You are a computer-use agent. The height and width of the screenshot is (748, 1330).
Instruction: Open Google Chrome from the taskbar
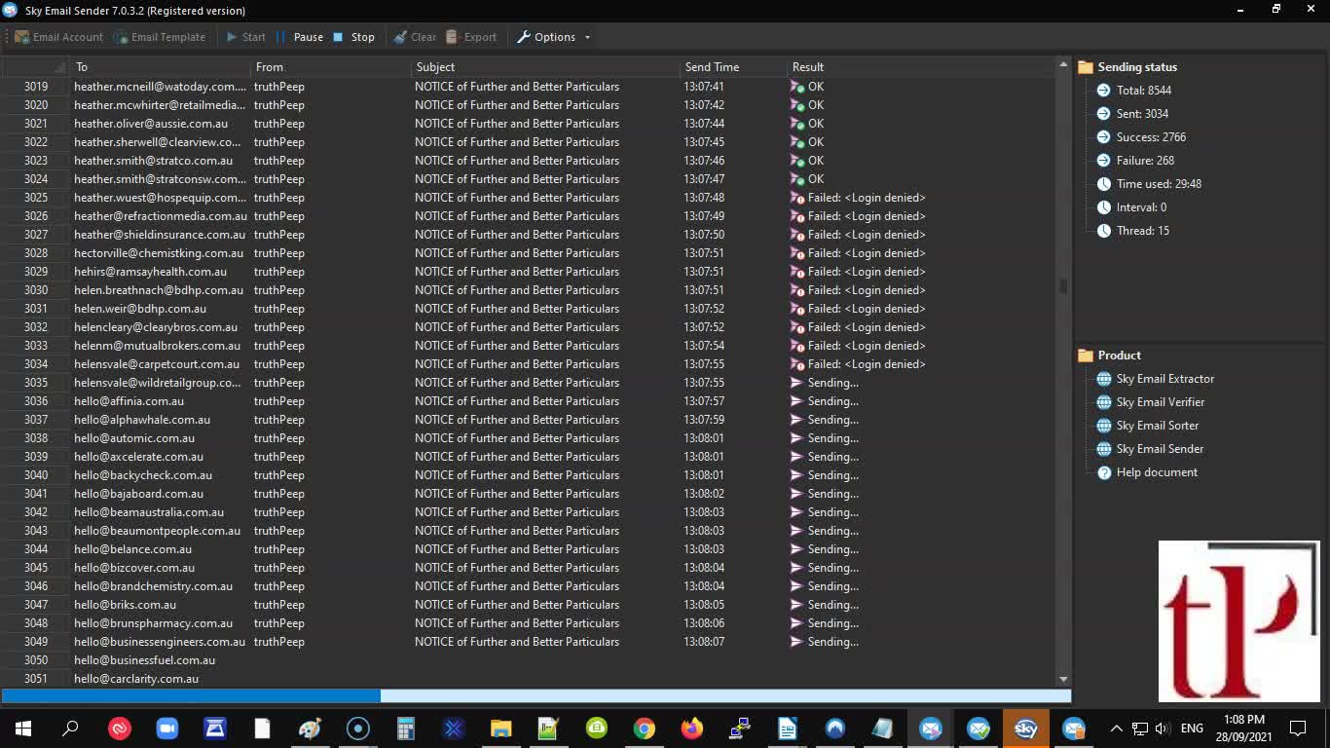click(644, 728)
